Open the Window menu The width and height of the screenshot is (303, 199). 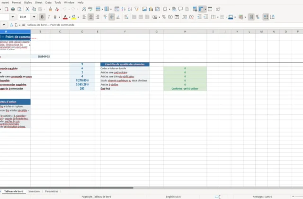coord(69,2)
